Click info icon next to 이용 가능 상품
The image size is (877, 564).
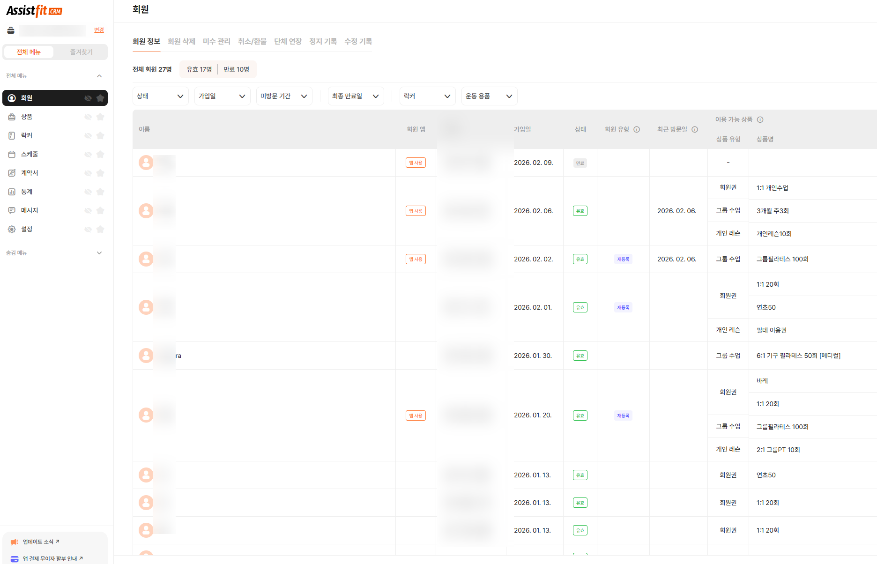pos(760,119)
